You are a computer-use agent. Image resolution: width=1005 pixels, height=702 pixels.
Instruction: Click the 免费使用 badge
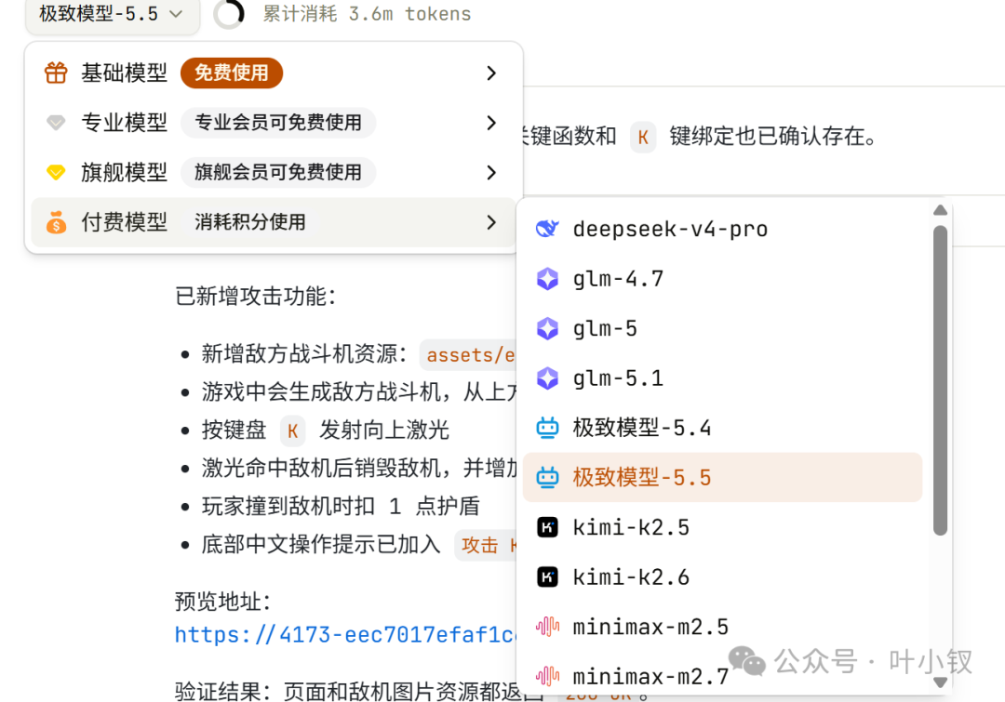coord(232,73)
